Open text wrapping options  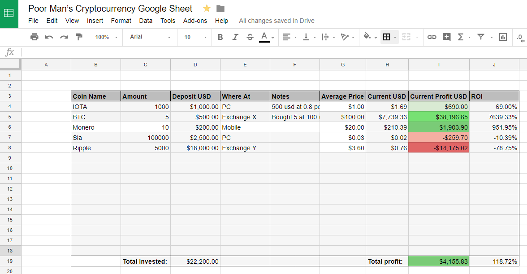(x=325, y=37)
